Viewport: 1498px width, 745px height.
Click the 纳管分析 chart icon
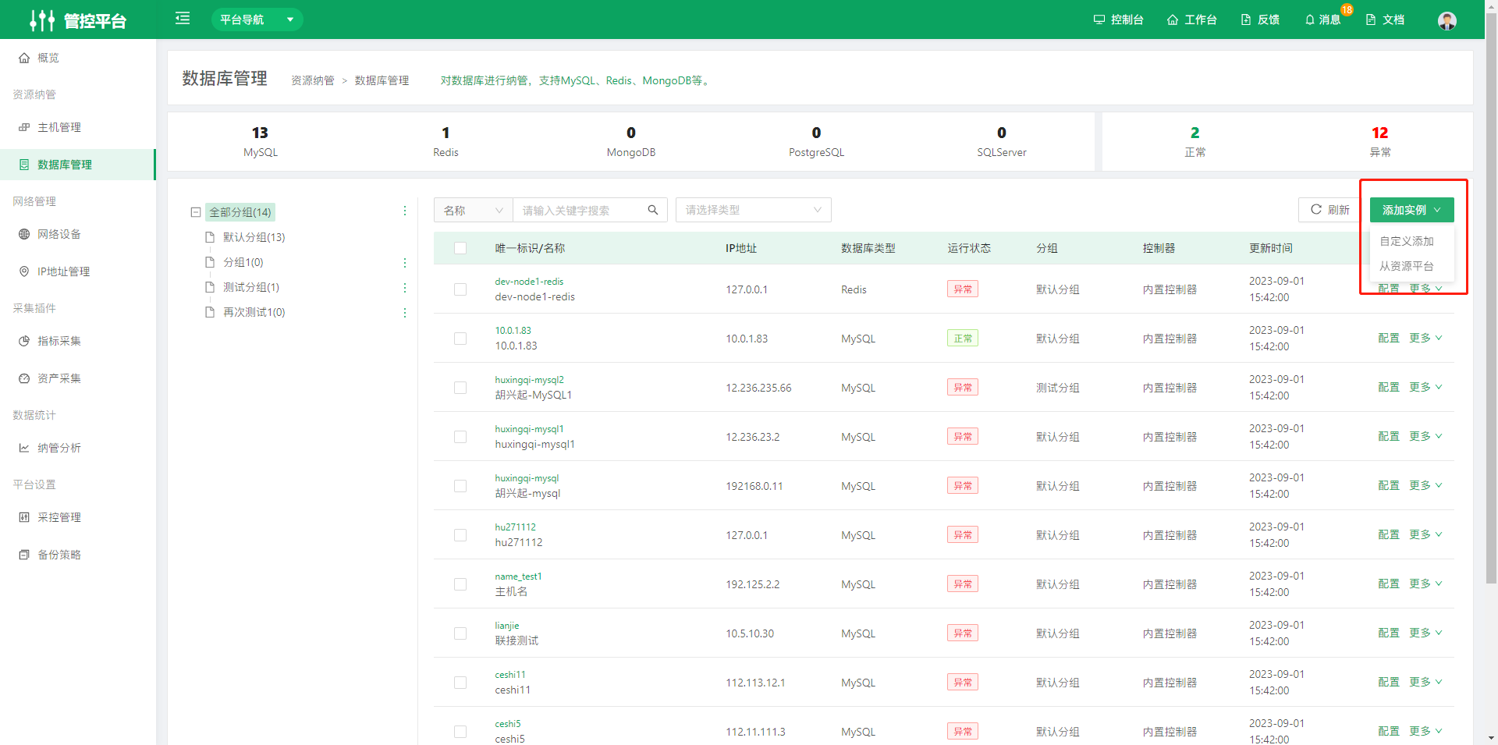tap(24, 448)
